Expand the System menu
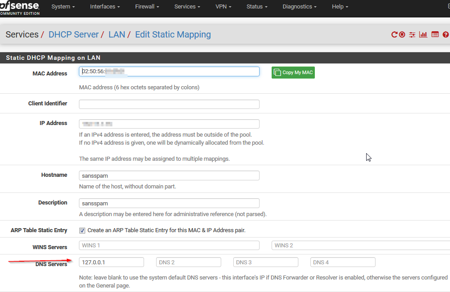The image size is (450, 292). point(63,7)
